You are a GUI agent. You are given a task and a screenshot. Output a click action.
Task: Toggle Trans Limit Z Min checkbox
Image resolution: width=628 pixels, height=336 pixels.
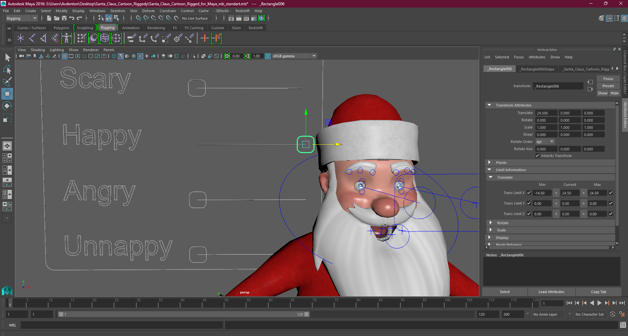pos(529,214)
